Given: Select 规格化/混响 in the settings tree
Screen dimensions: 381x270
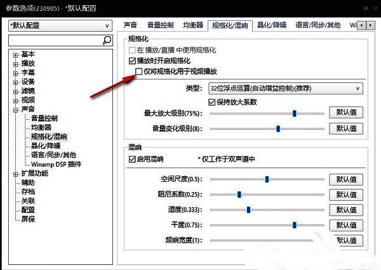Looking at the screenshot, I should [49, 137].
